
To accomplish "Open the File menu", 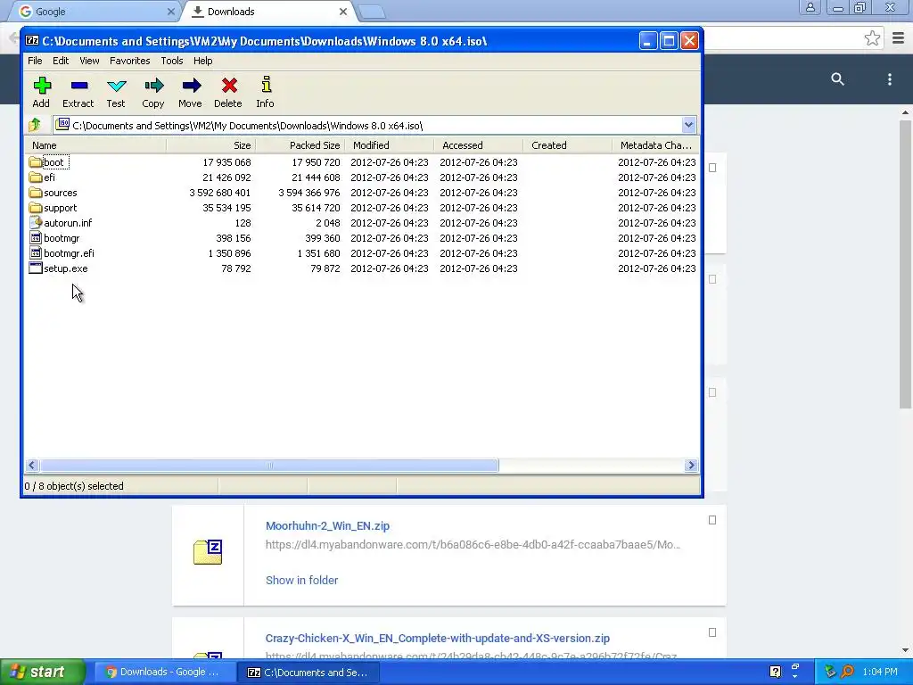I will click(35, 61).
